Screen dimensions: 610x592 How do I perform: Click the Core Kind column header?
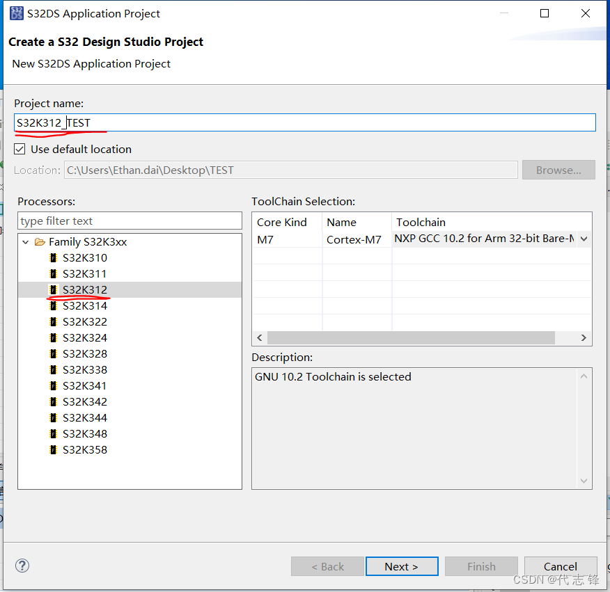[281, 223]
